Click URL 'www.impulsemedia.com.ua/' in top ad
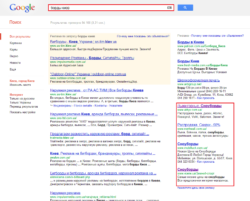Image resolution: width=250 pixels, height=201 pixels. pos(68,62)
